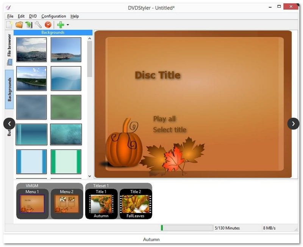Screen dimensions: 303x247
Task: Click the VMGM group label
Action: tap(32, 186)
